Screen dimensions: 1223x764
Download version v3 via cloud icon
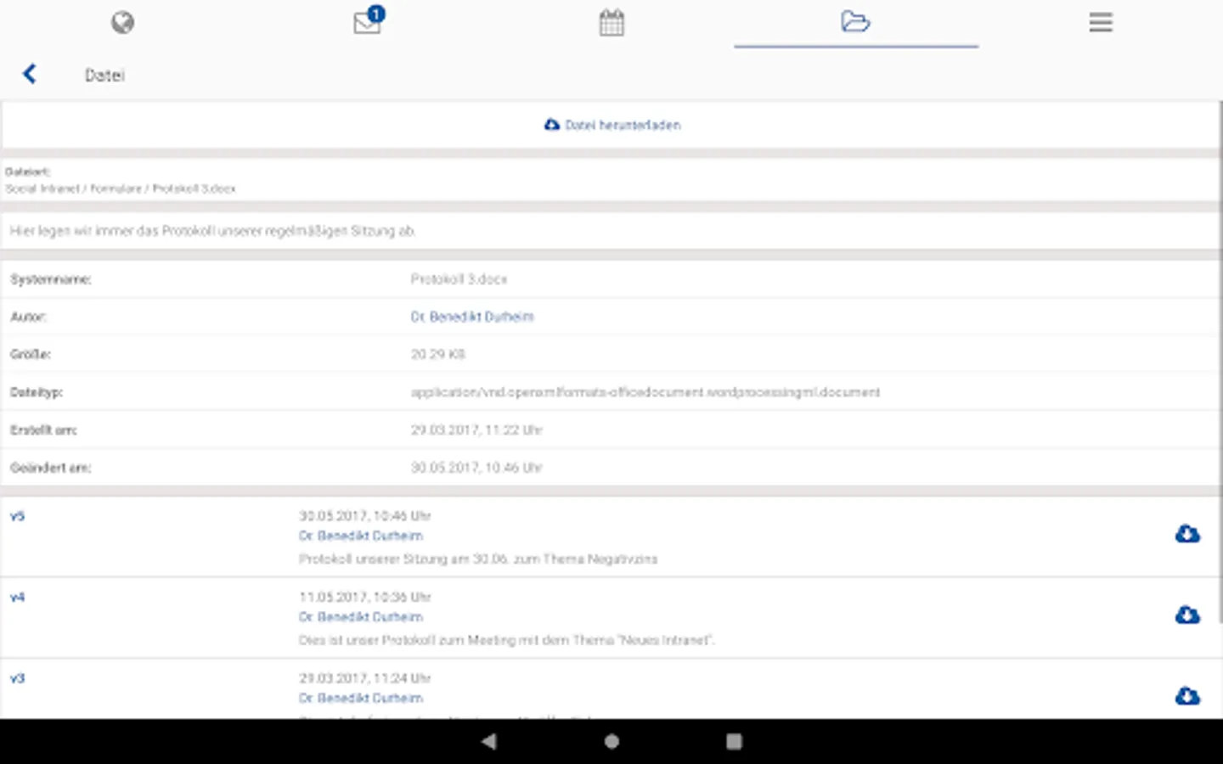[x=1187, y=696]
